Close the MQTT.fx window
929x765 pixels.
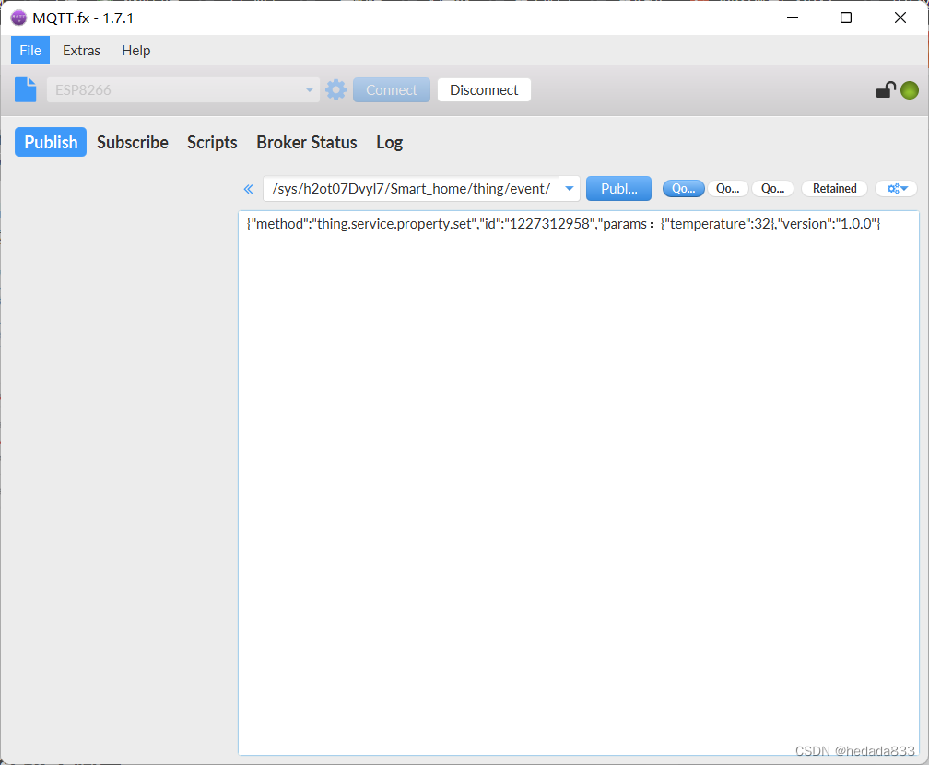pyautogui.click(x=900, y=18)
